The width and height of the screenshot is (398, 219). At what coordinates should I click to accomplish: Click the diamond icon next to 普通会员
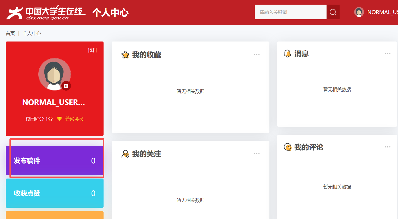(x=59, y=119)
